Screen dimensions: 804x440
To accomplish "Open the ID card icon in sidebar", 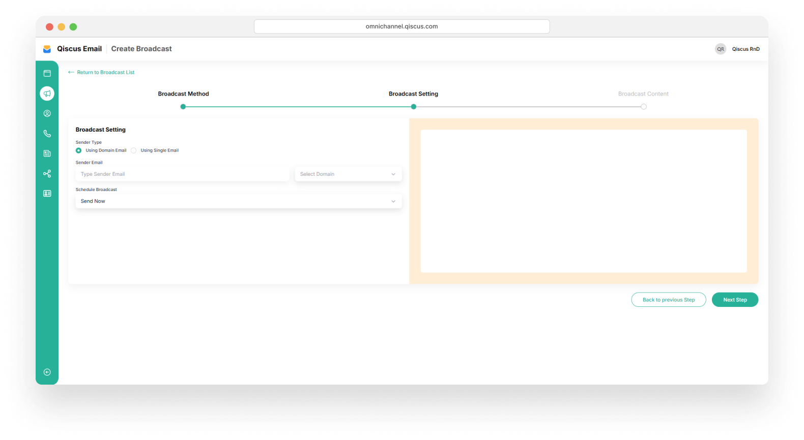I will [47, 194].
